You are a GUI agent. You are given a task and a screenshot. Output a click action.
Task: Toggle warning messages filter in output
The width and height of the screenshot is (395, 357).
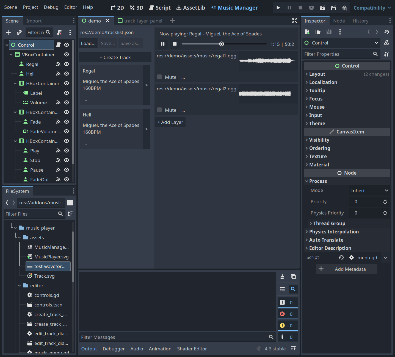(288, 325)
